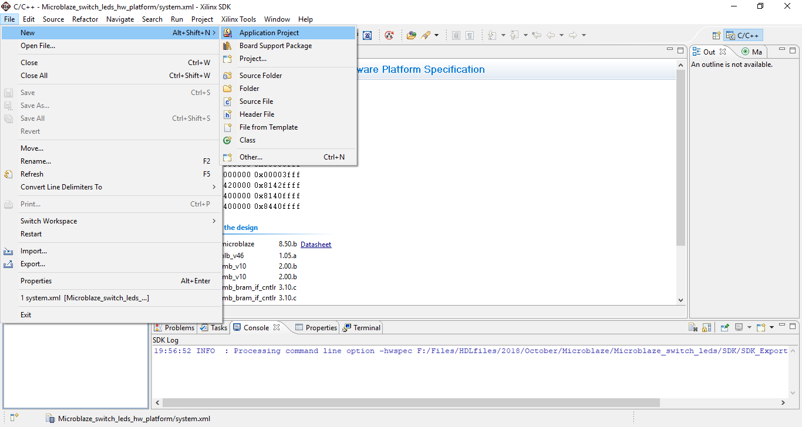Expand Convert Line Delimiters To submenu
Viewport: 802px width, 427px height.
(x=111, y=187)
